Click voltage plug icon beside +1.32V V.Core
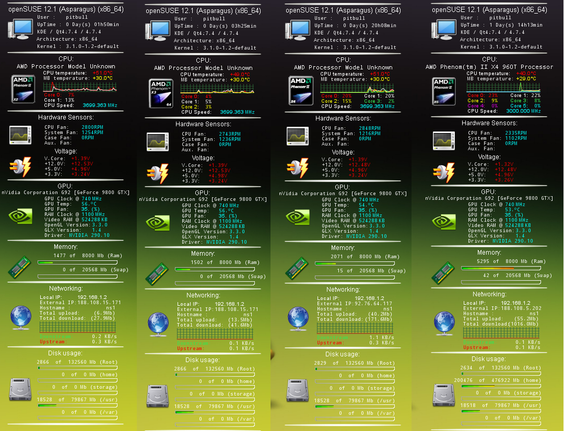The height and width of the screenshot is (431, 564). pyautogui.click(x=444, y=173)
